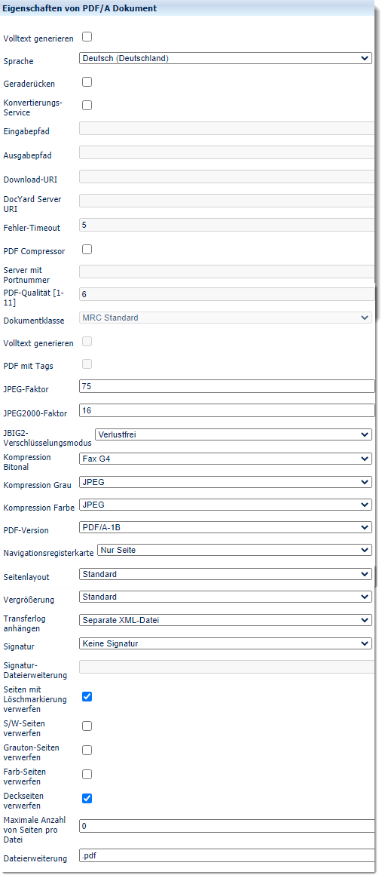This screenshot has height=881, width=382.
Task: Open the Signatur dropdown
Action: [225, 643]
